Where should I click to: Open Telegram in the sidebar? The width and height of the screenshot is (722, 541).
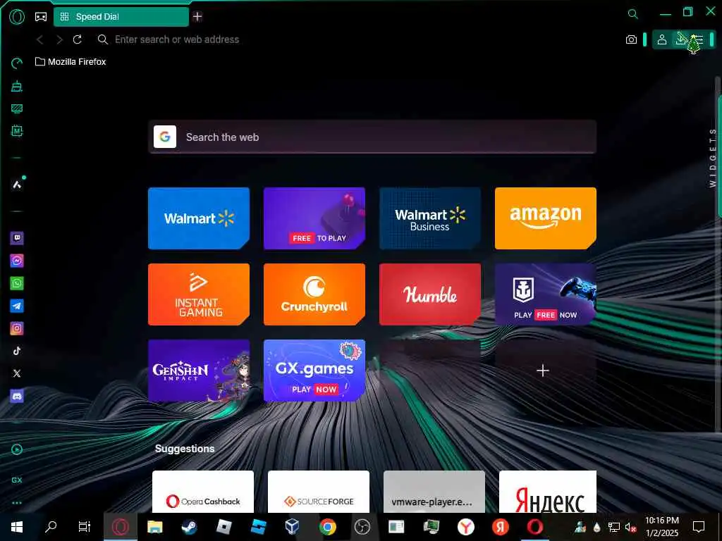(x=17, y=306)
